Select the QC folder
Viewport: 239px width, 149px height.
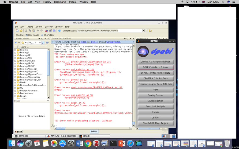point(21,88)
